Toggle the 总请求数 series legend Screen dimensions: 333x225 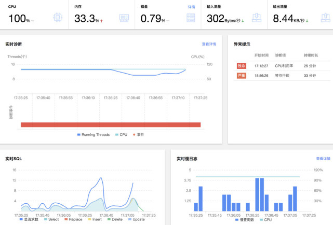pos(29,219)
